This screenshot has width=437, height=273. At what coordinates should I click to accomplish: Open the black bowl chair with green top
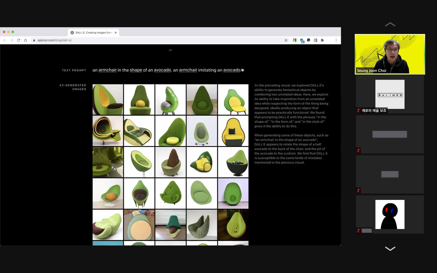(233, 162)
